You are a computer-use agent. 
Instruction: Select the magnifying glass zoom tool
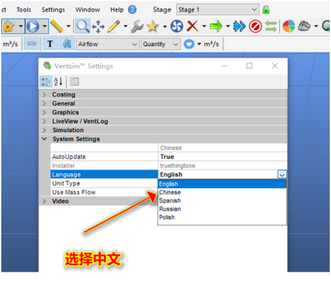(x=83, y=26)
